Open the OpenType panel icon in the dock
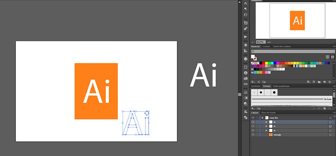 (x=246, y=15)
